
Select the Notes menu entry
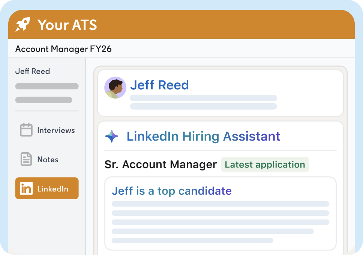tap(48, 159)
